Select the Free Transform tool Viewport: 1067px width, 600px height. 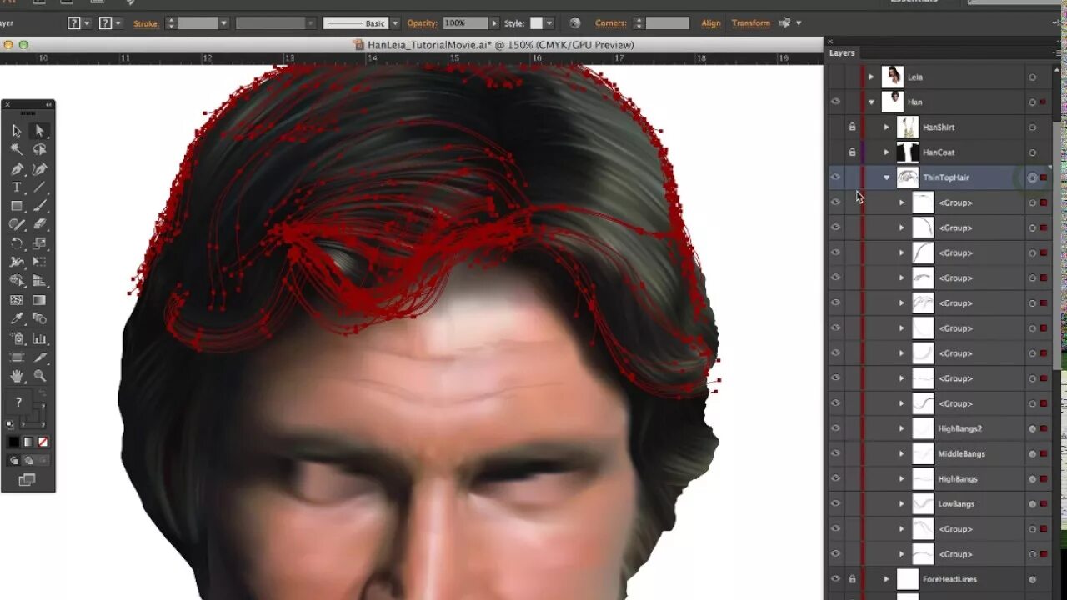point(39,262)
